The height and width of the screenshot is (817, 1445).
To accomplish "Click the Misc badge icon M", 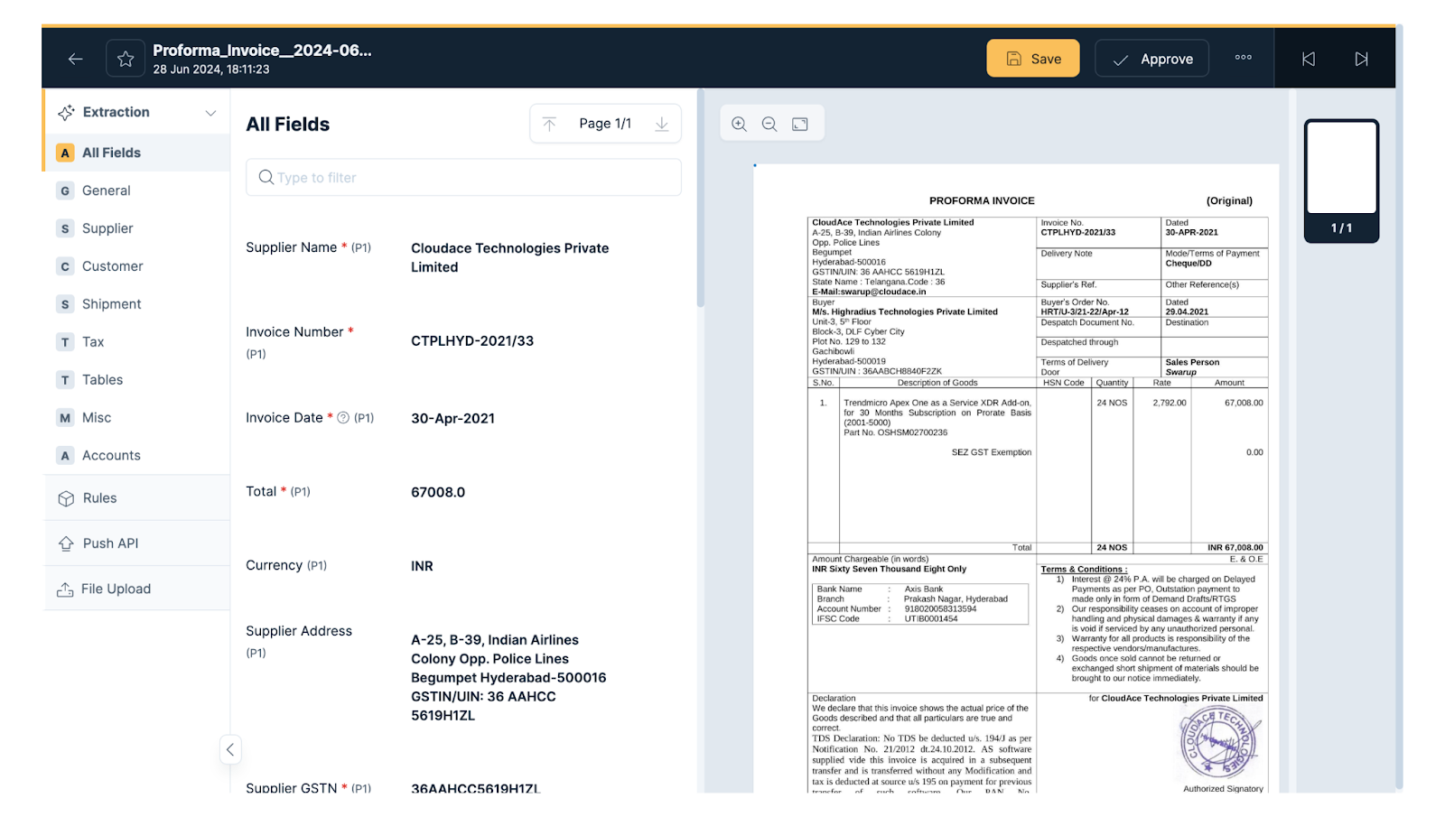I will [65, 418].
